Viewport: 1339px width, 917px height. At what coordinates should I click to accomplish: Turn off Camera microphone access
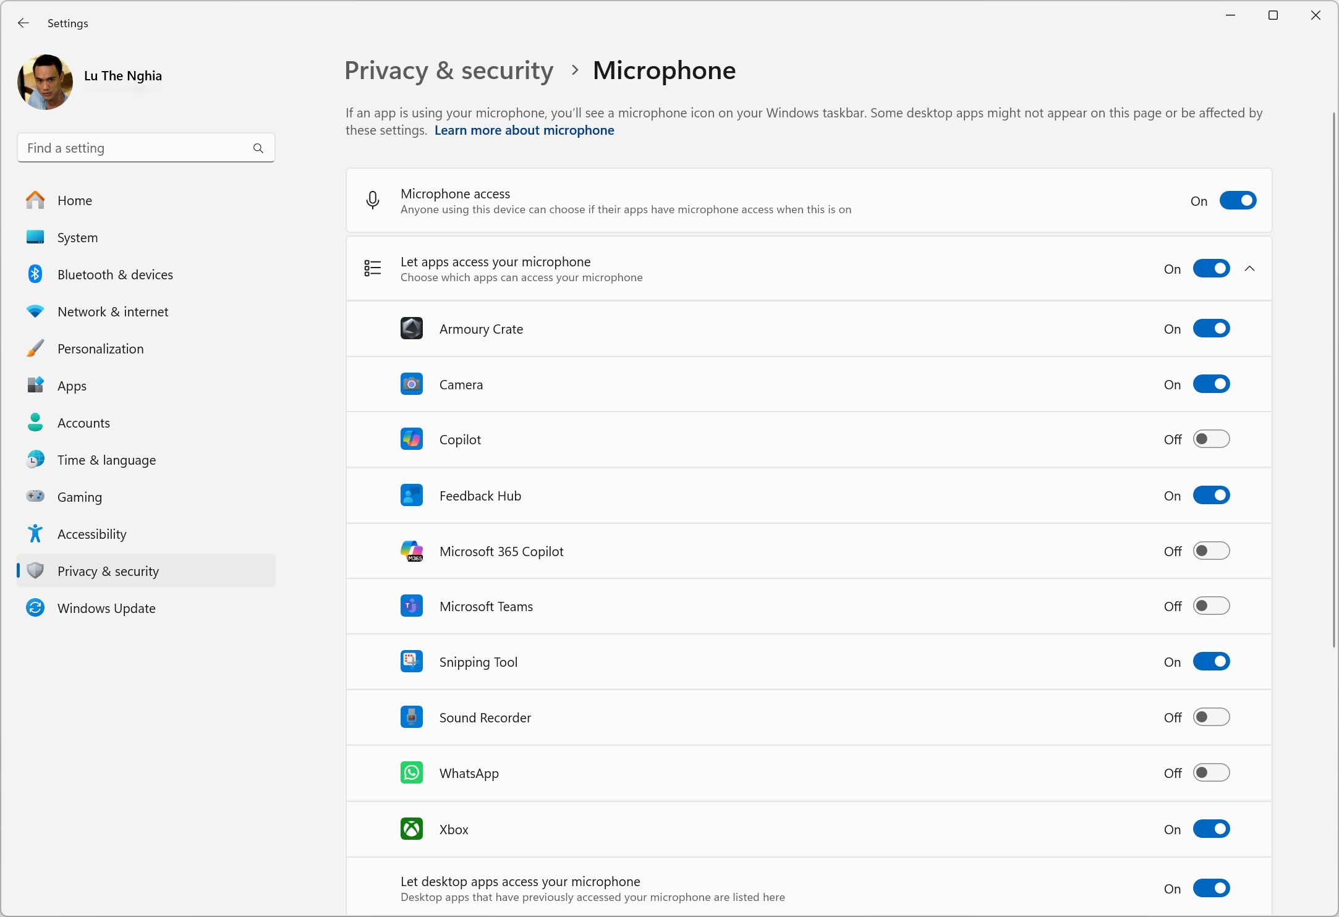click(x=1211, y=384)
